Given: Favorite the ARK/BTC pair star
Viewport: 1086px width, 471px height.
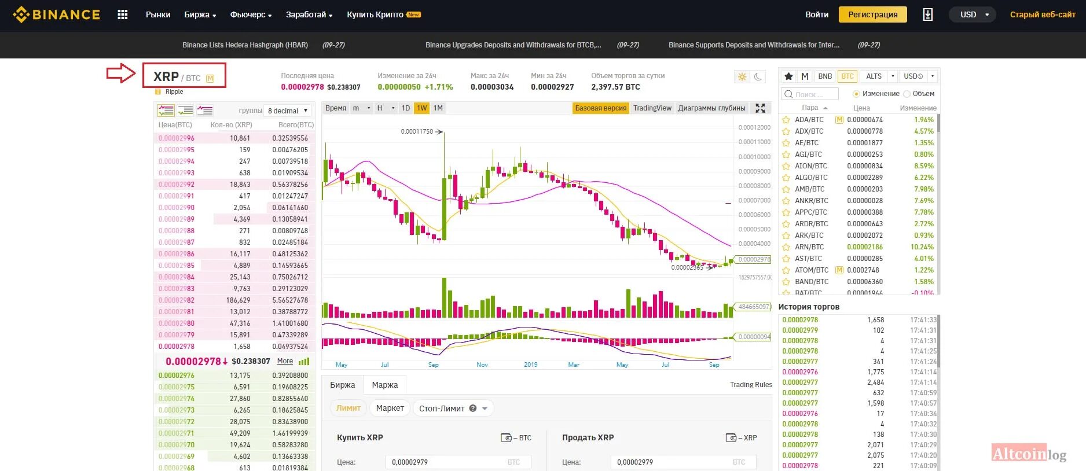Looking at the screenshot, I should [786, 235].
